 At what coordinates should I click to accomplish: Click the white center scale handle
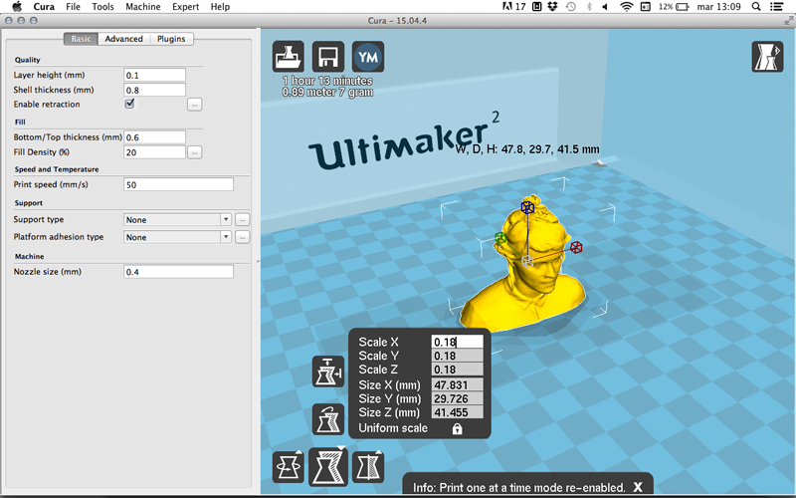(x=527, y=261)
